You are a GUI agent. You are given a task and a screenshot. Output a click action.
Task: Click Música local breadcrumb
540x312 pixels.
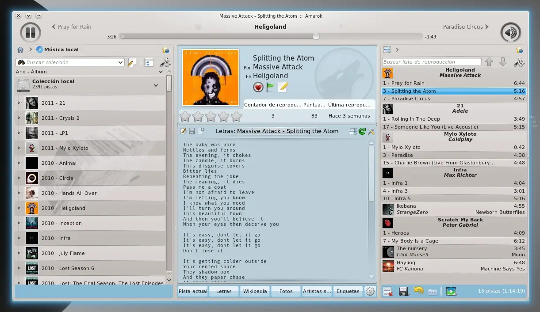(57, 49)
